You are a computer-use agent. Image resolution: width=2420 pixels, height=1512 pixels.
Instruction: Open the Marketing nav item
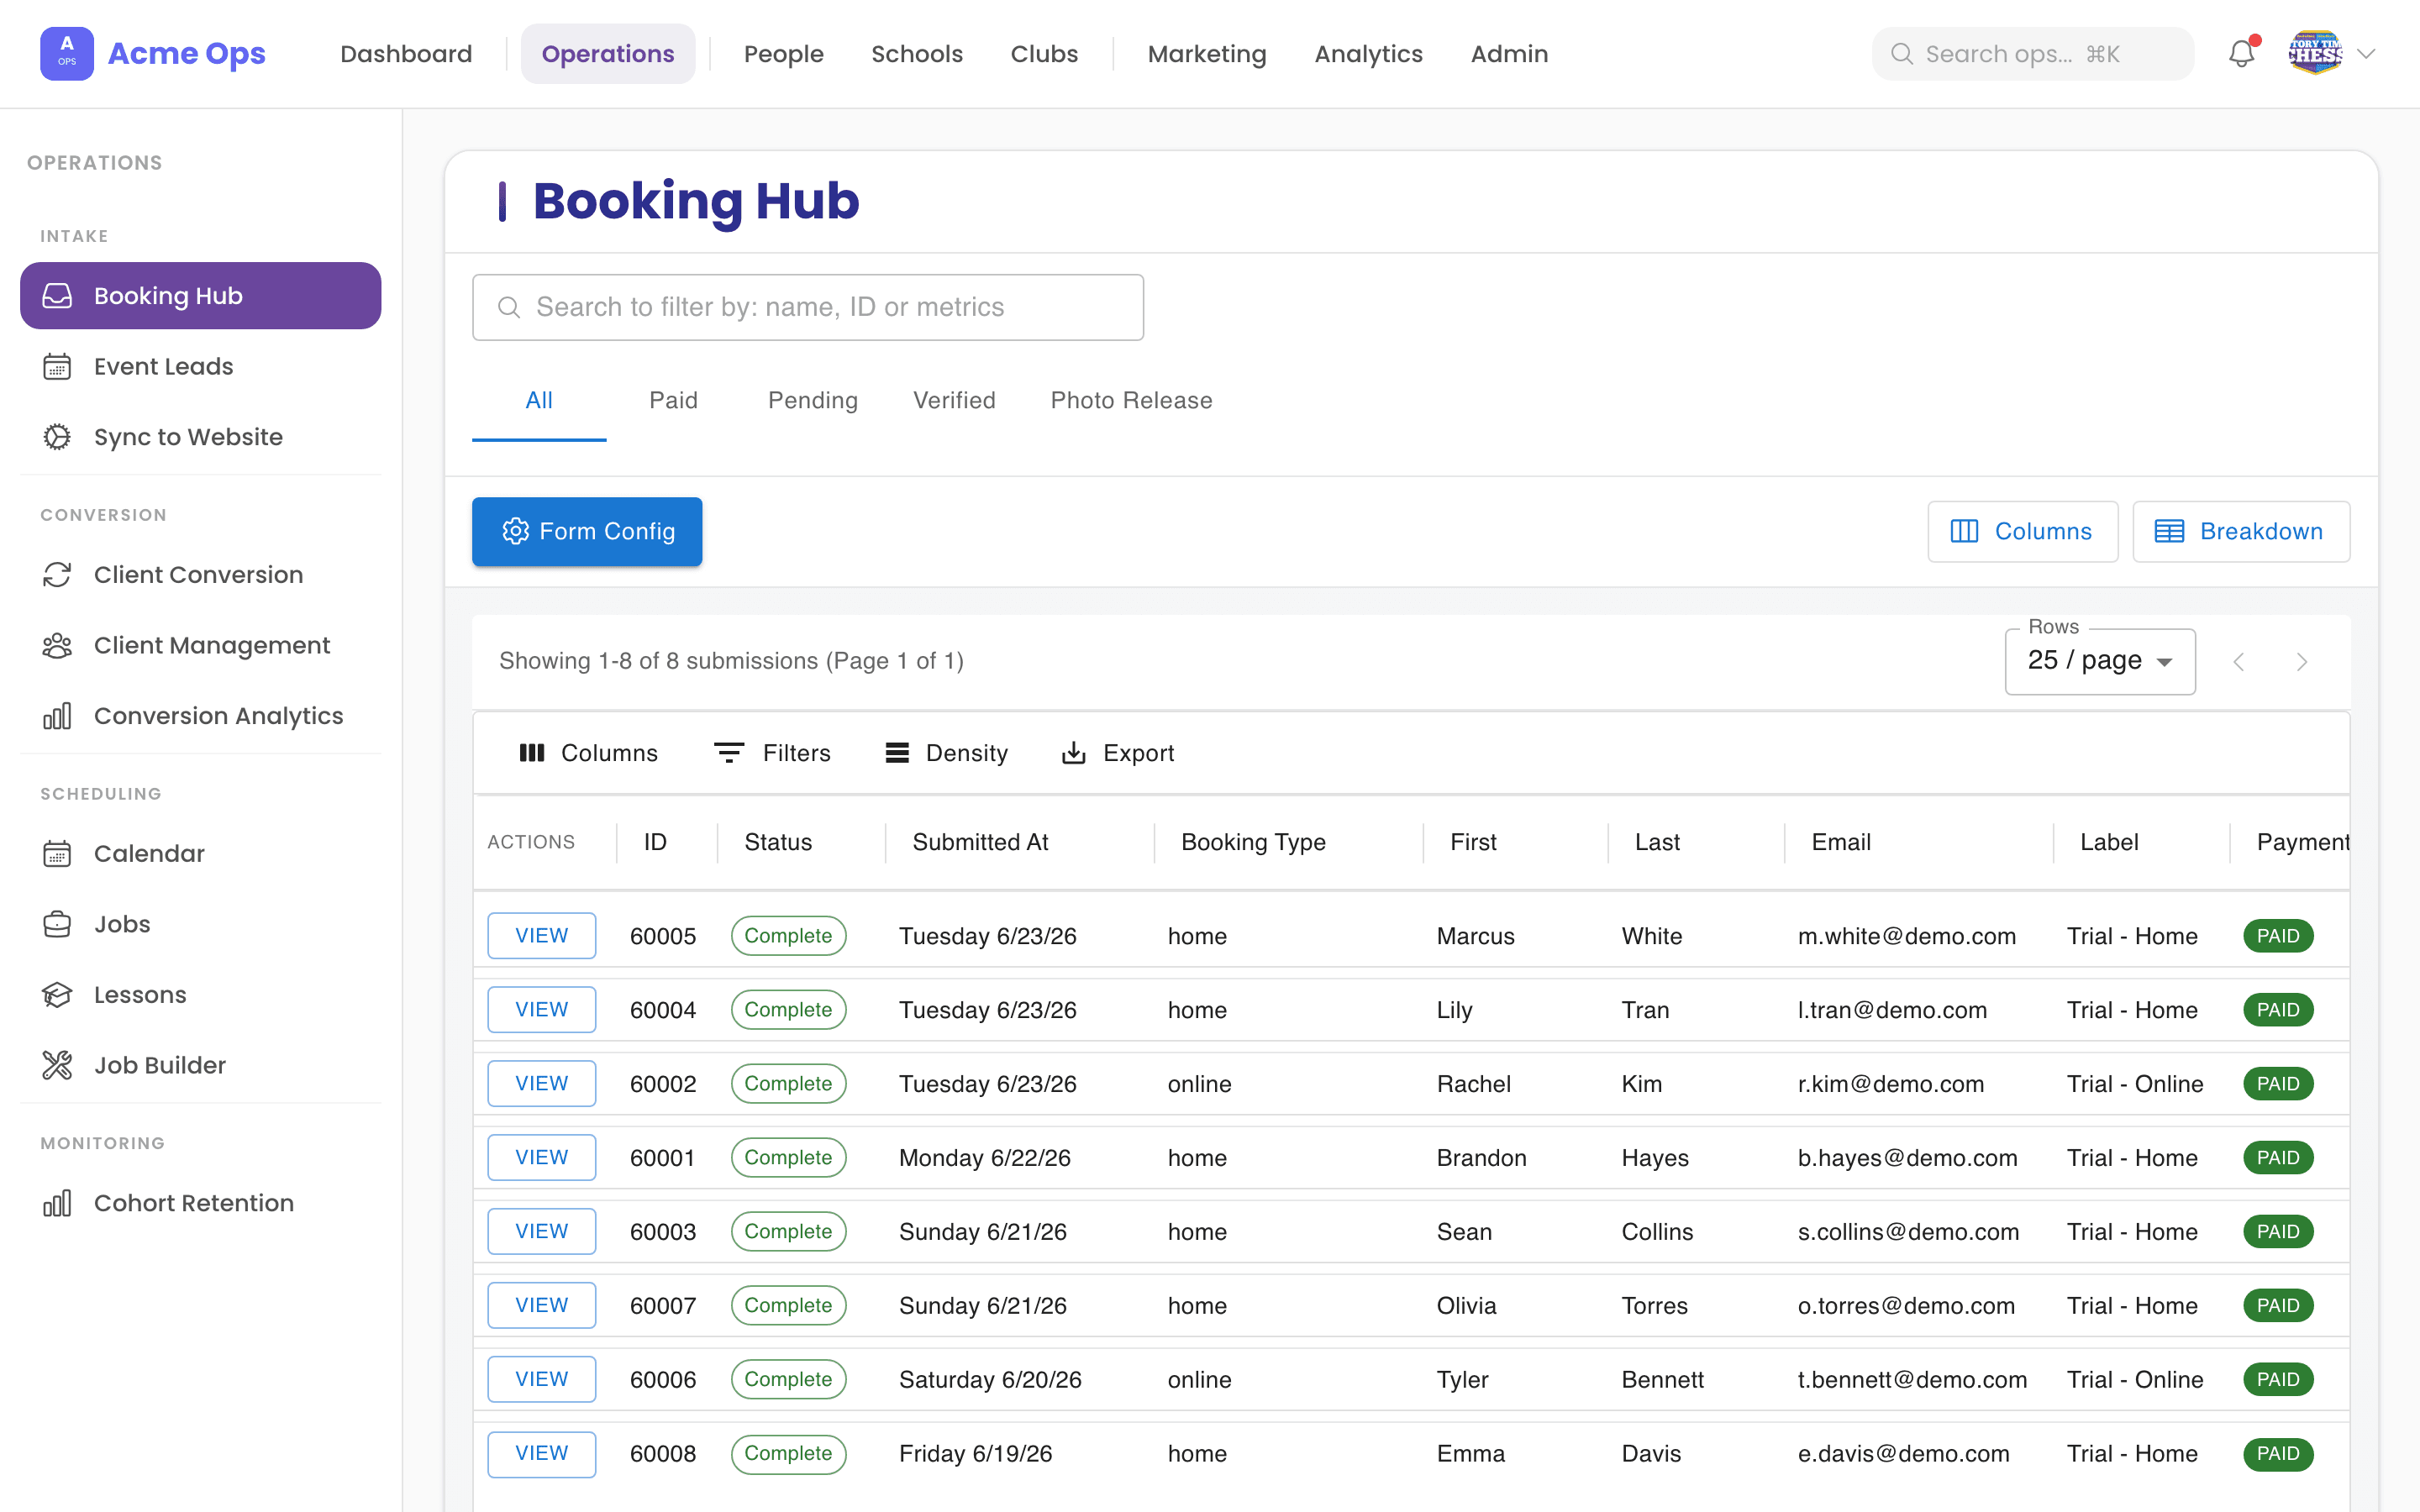pos(1207,54)
